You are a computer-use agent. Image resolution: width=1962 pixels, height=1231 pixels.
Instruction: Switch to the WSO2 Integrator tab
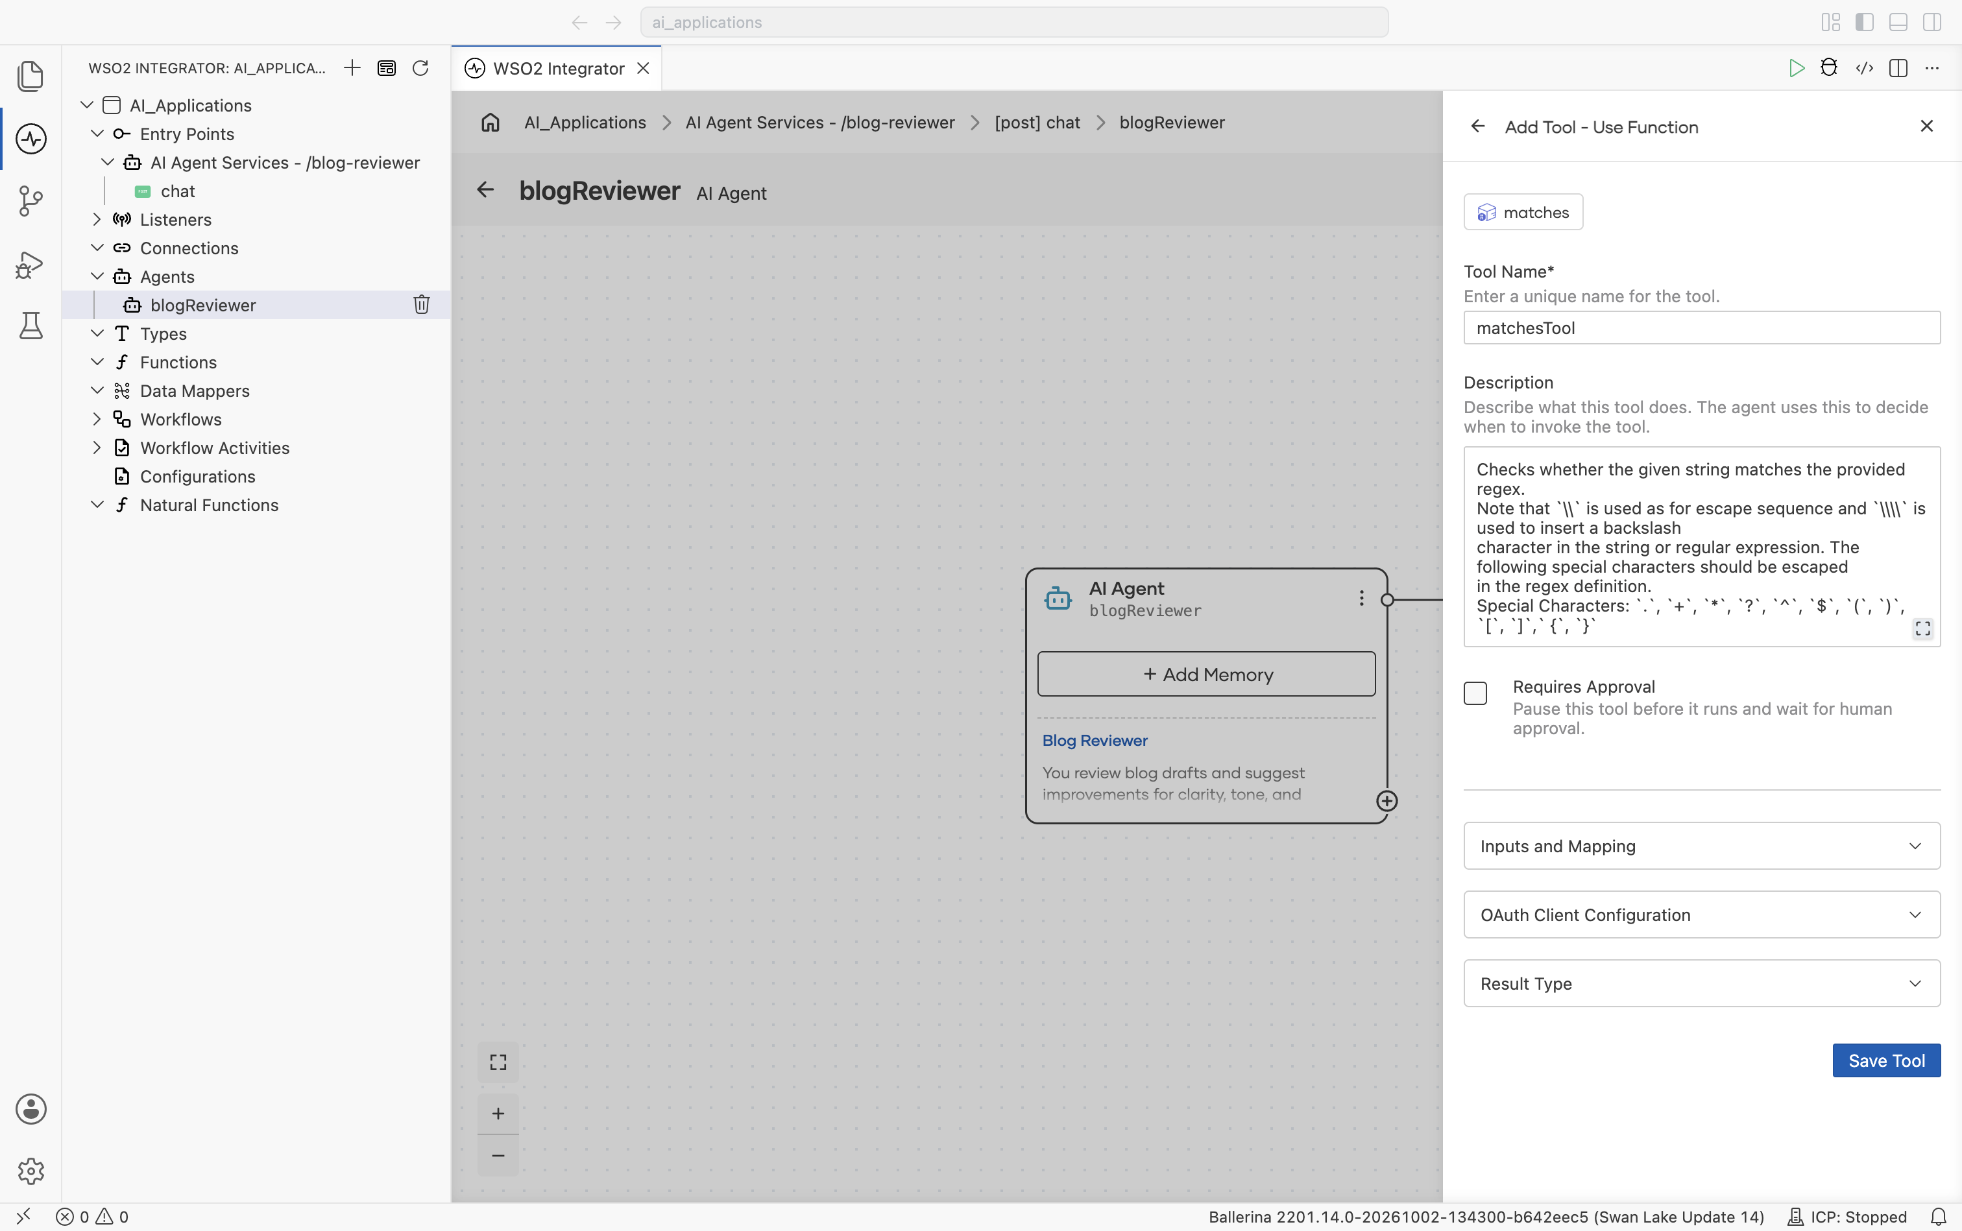coord(557,68)
